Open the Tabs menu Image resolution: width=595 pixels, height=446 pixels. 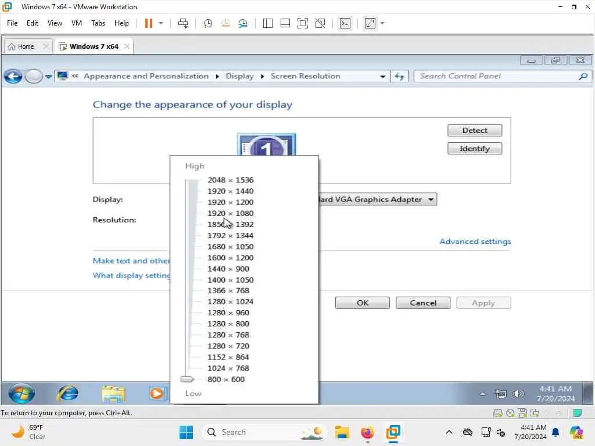[98, 23]
